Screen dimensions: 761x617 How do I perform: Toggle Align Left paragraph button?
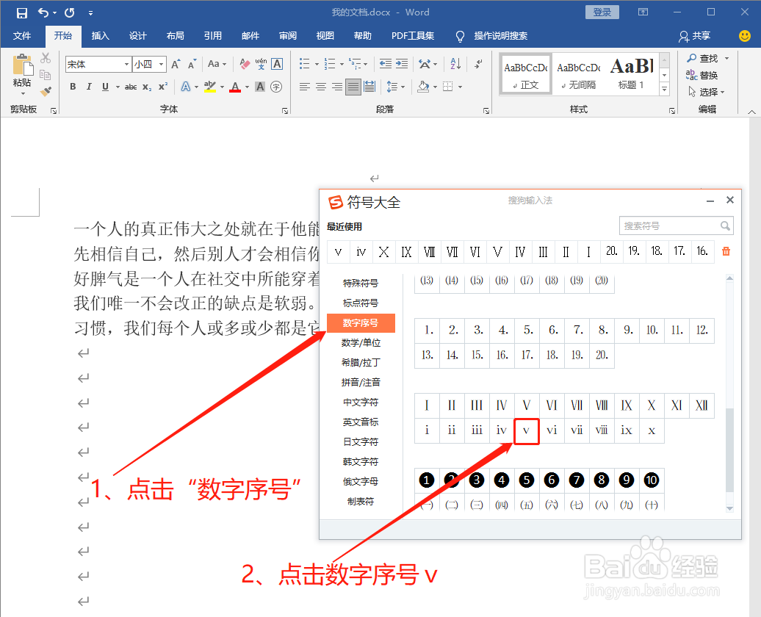pos(304,87)
